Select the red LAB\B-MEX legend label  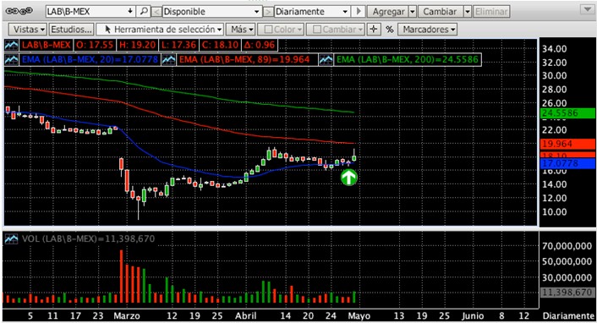(46, 45)
